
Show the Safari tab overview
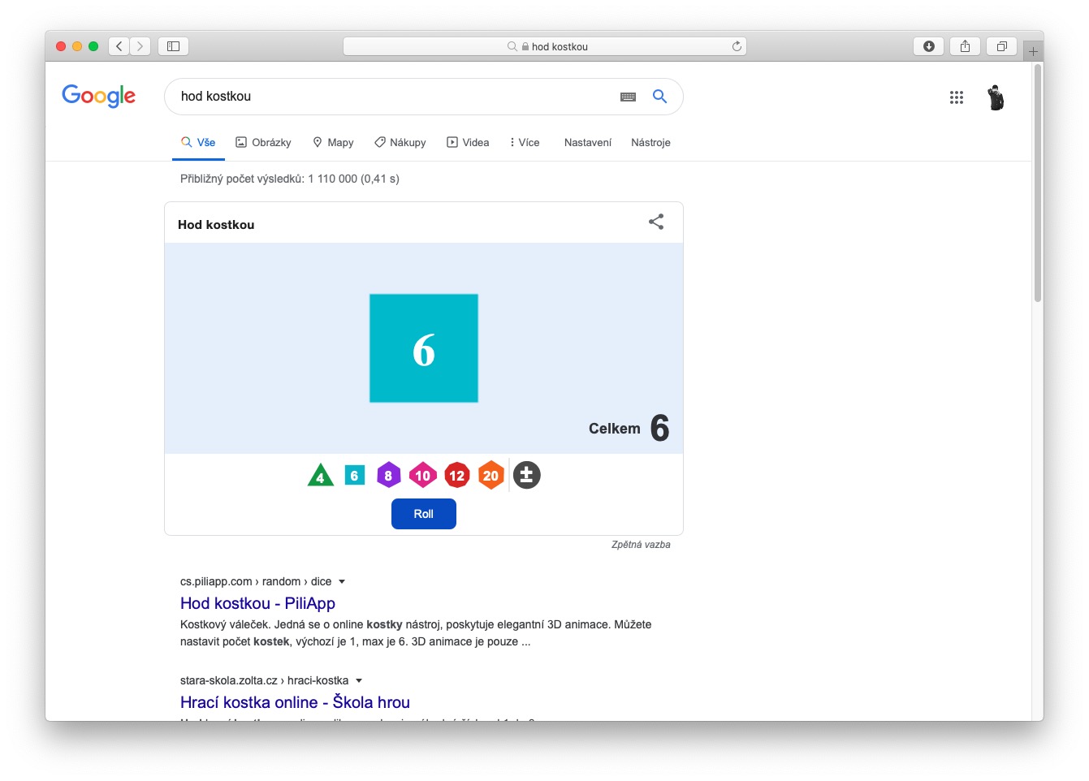click(1001, 46)
